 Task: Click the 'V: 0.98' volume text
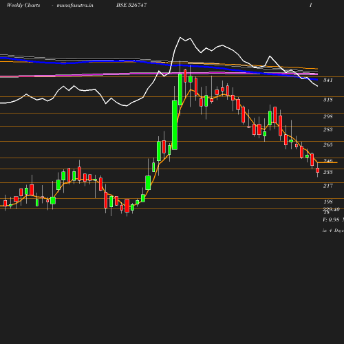tap(331, 219)
